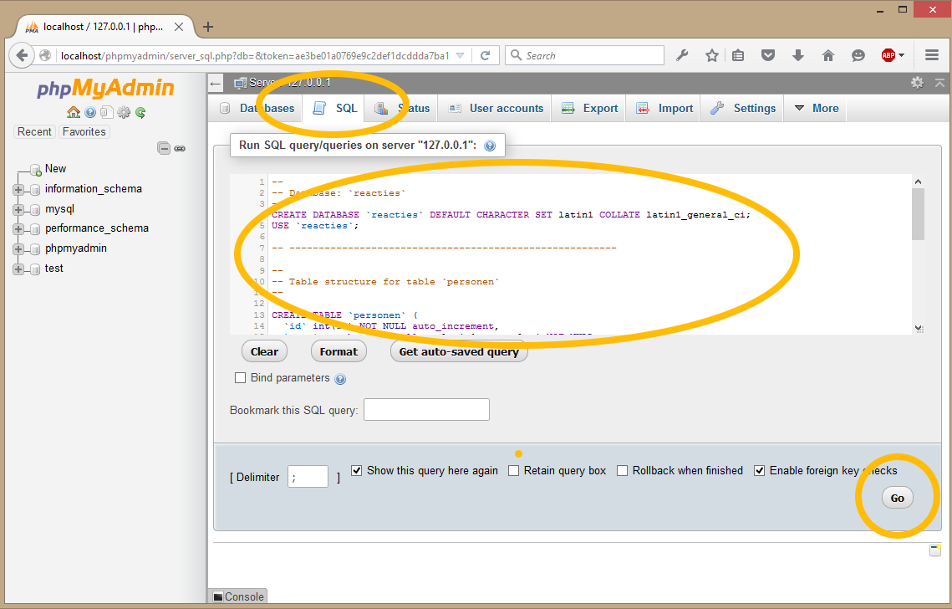Open Adblock Plus menu

click(893, 55)
